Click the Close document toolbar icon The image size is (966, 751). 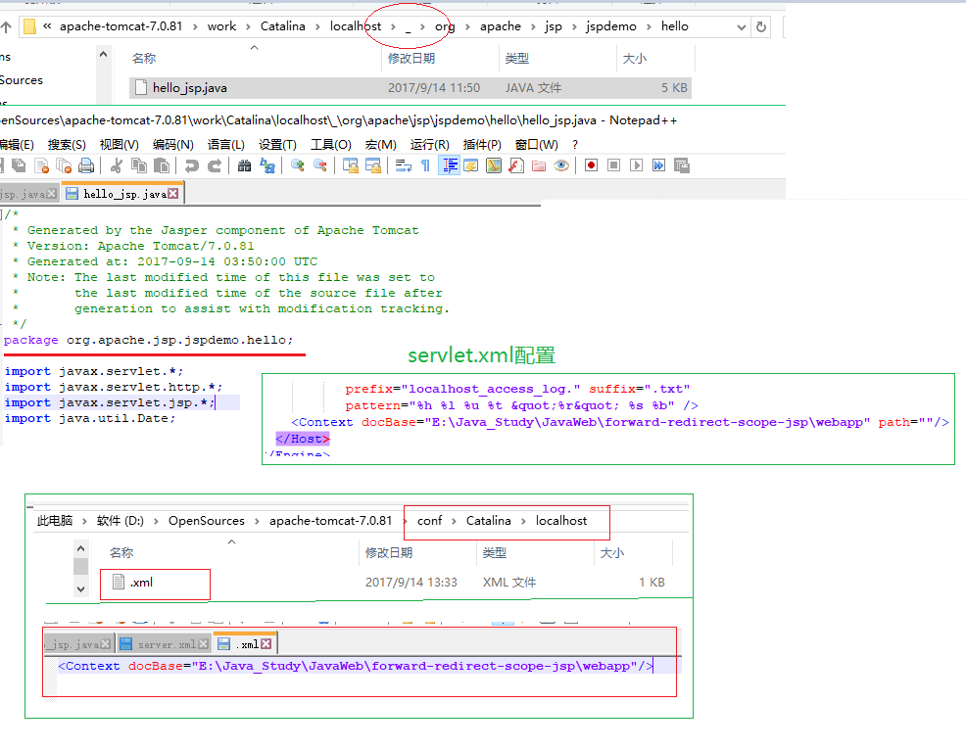point(41,165)
